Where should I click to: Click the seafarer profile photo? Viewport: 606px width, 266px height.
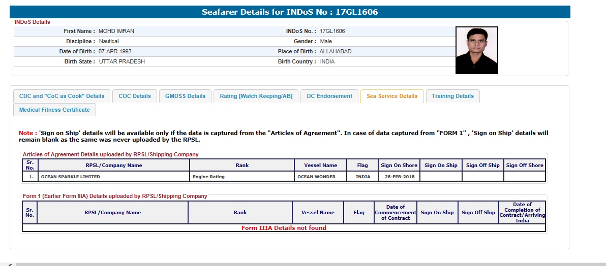pos(476,50)
